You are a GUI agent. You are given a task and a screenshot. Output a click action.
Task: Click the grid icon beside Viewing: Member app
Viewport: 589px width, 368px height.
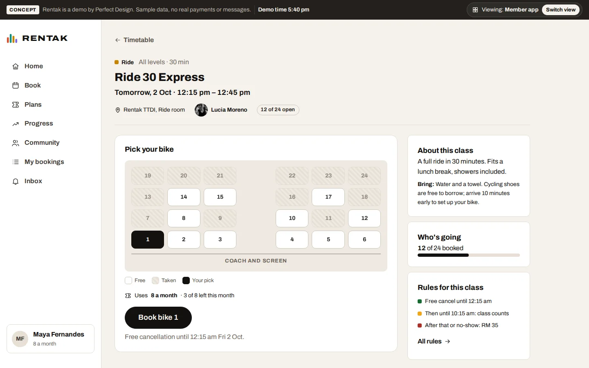[x=475, y=10]
